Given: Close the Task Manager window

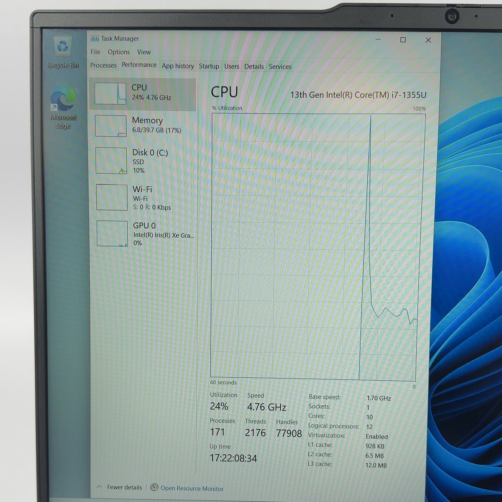Looking at the screenshot, I should pyautogui.click(x=428, y=40).
